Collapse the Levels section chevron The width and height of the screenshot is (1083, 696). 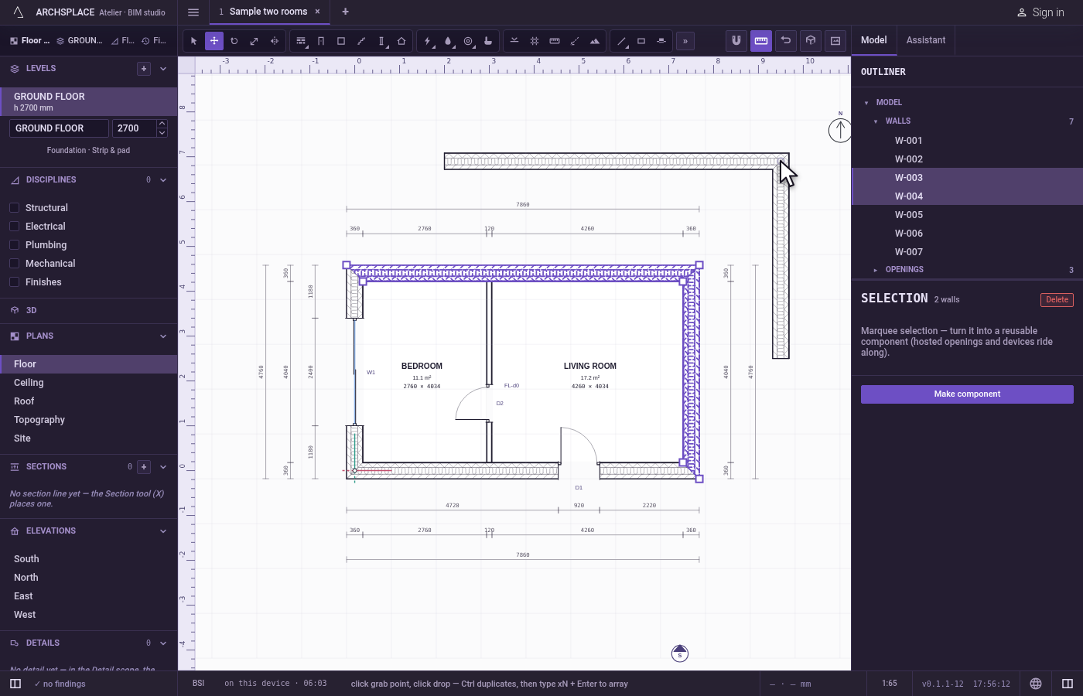click(163, 69)
